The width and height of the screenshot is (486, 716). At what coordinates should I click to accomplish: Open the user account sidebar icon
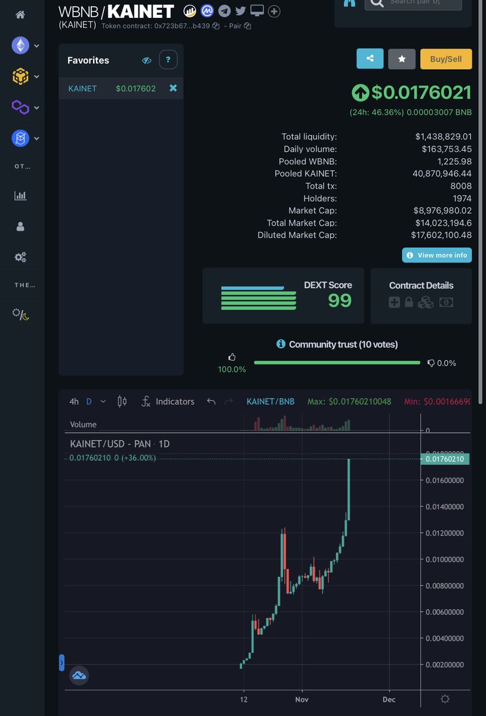point(20,226)
